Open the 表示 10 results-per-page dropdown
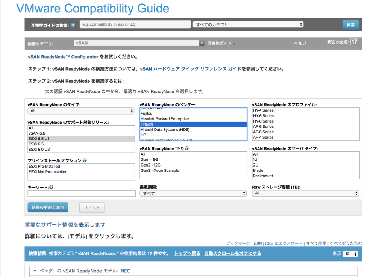Screen dimensions: 385x277 [350, 254]
